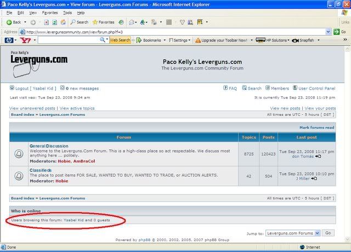Open the Search toolbar button

point(80,22)
